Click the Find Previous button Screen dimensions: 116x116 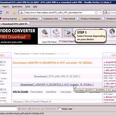click(x=34, y=109)
